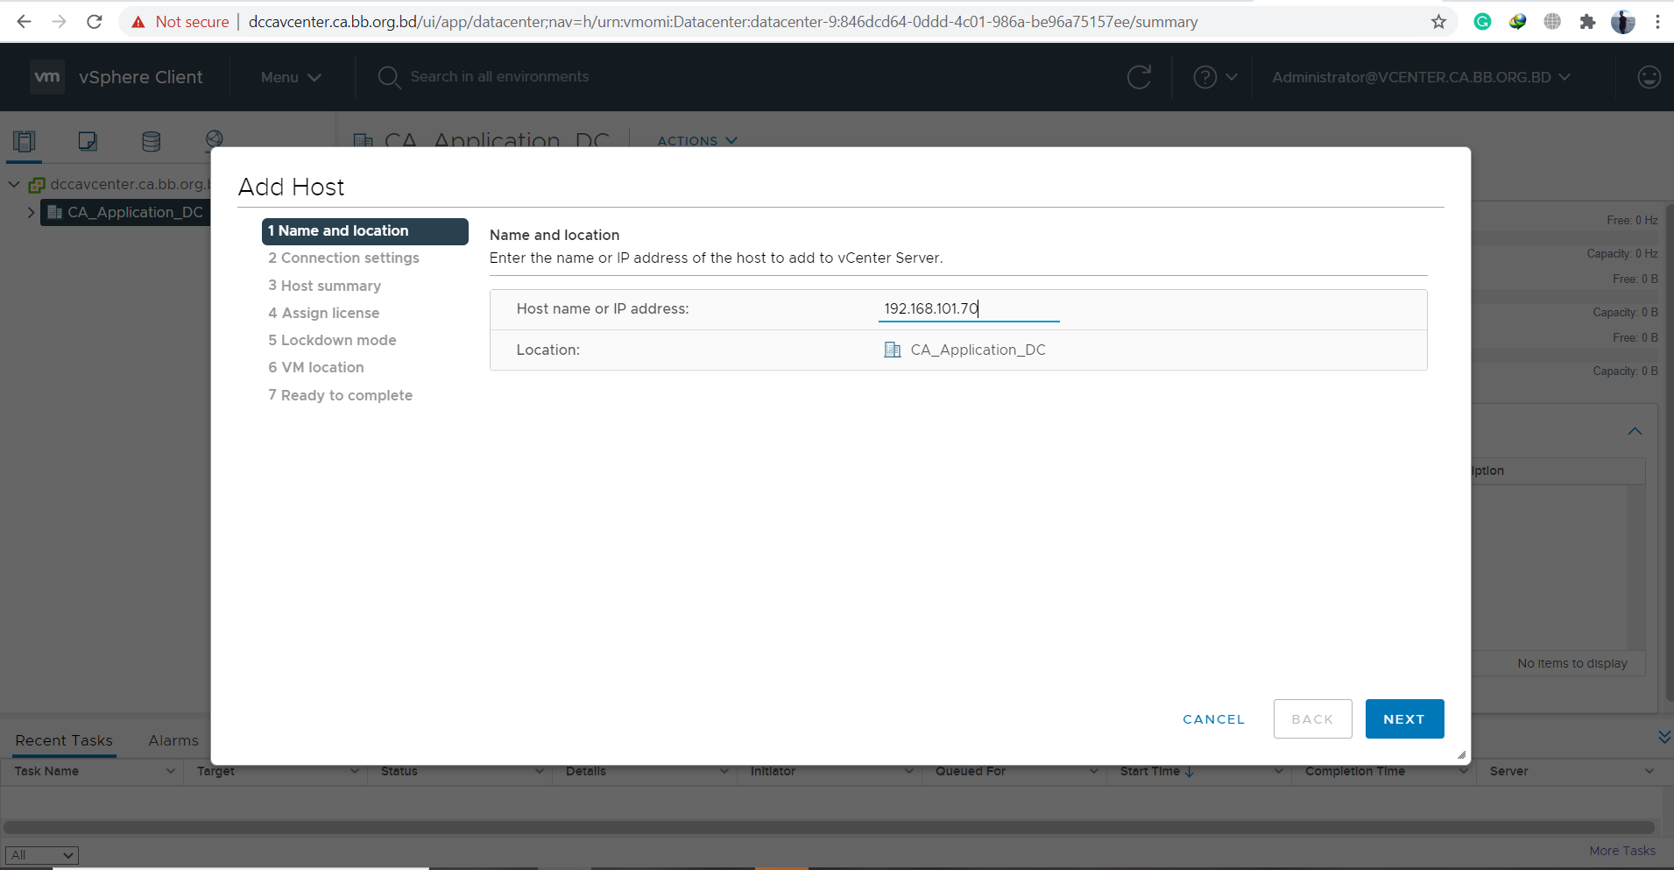Collapse the Recent Tasks pane chevron
Screen dimensions: 1674x870
coord(1663,738)
